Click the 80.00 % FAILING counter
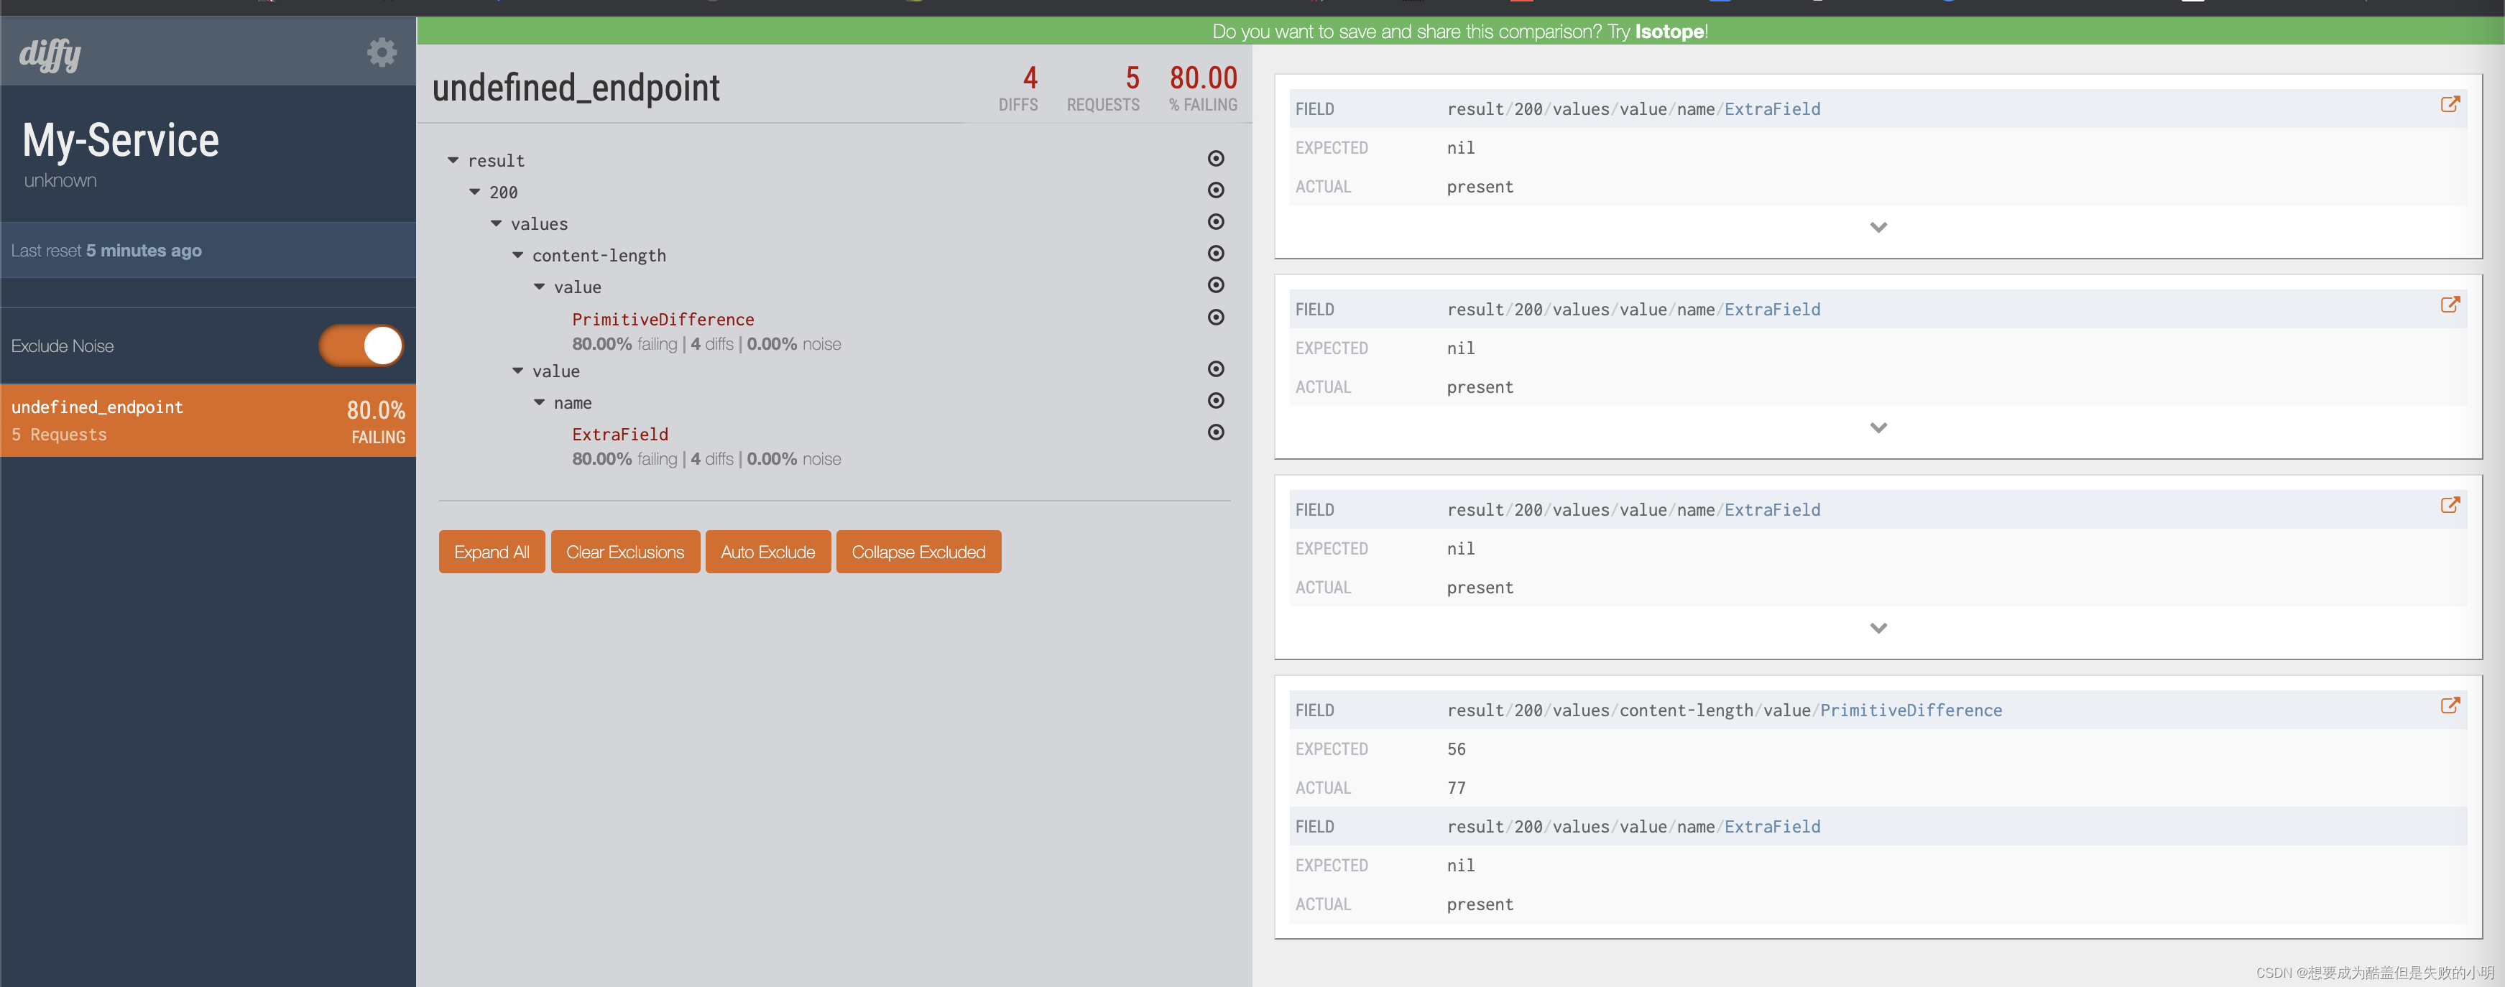 [x=1203, y=88]
